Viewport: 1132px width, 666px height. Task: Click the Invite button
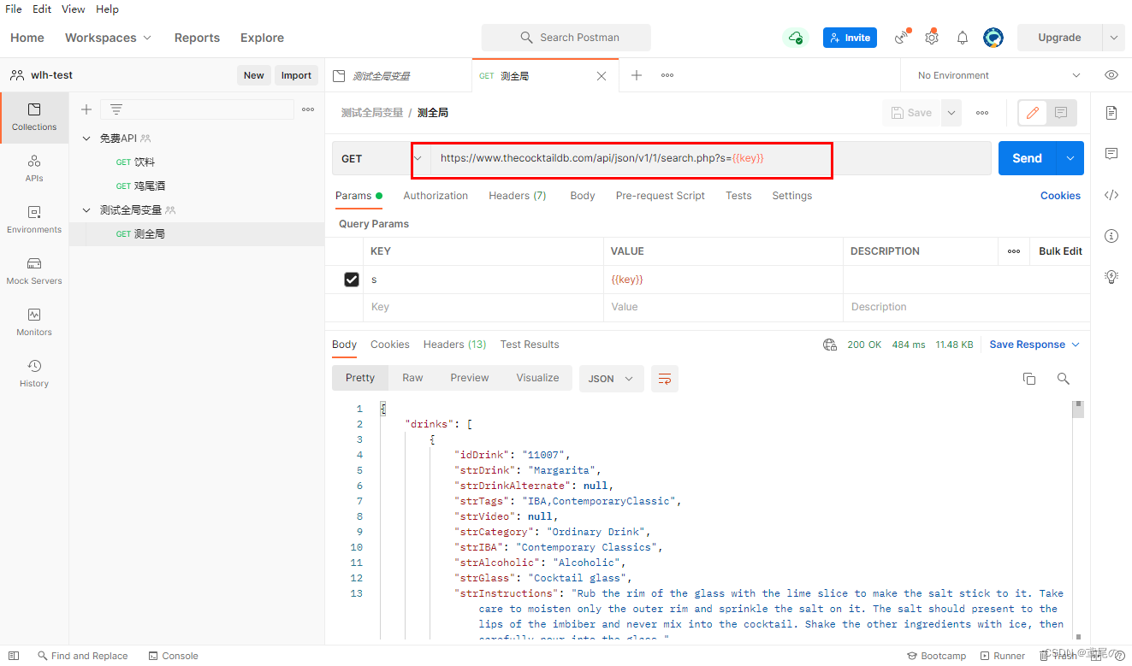point(850,38)
